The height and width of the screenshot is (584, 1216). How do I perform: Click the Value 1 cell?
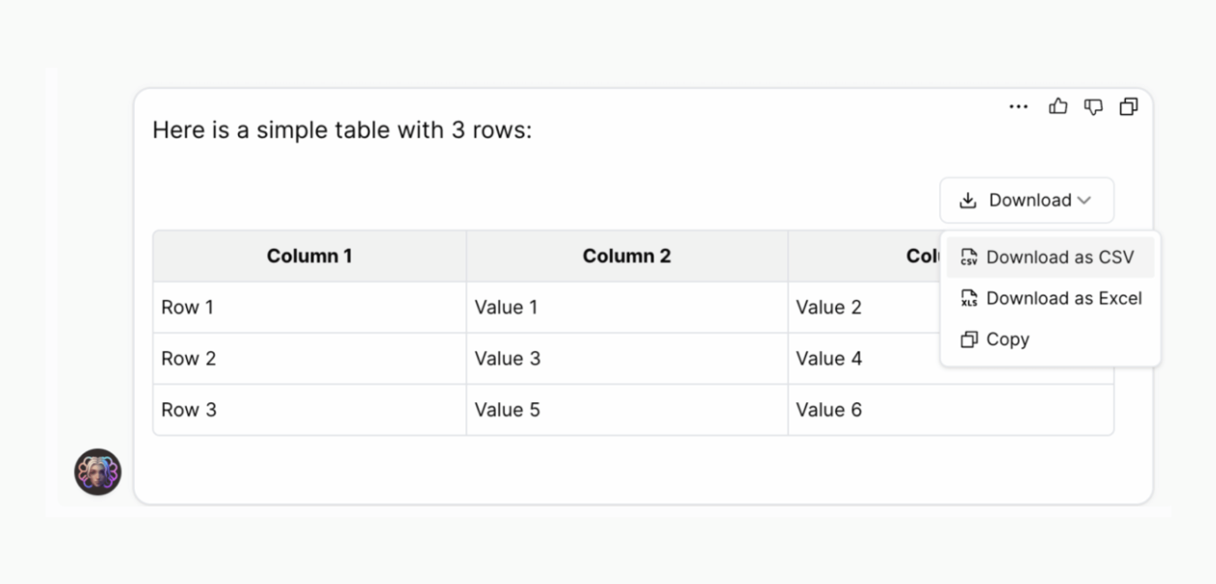click(627, 307)
